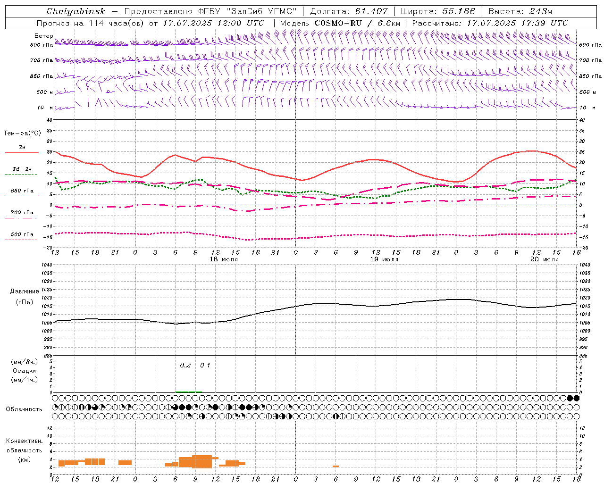Viewport: 604px width, 483px height.
Task: Select 'Прогноз на 114 часа(ов)' forecast text
Action: [90, 23]
